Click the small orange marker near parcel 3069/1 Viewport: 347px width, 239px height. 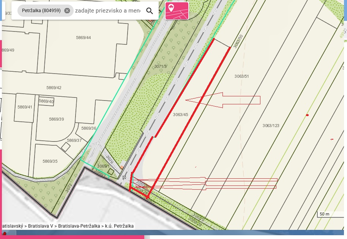point(121,167)
